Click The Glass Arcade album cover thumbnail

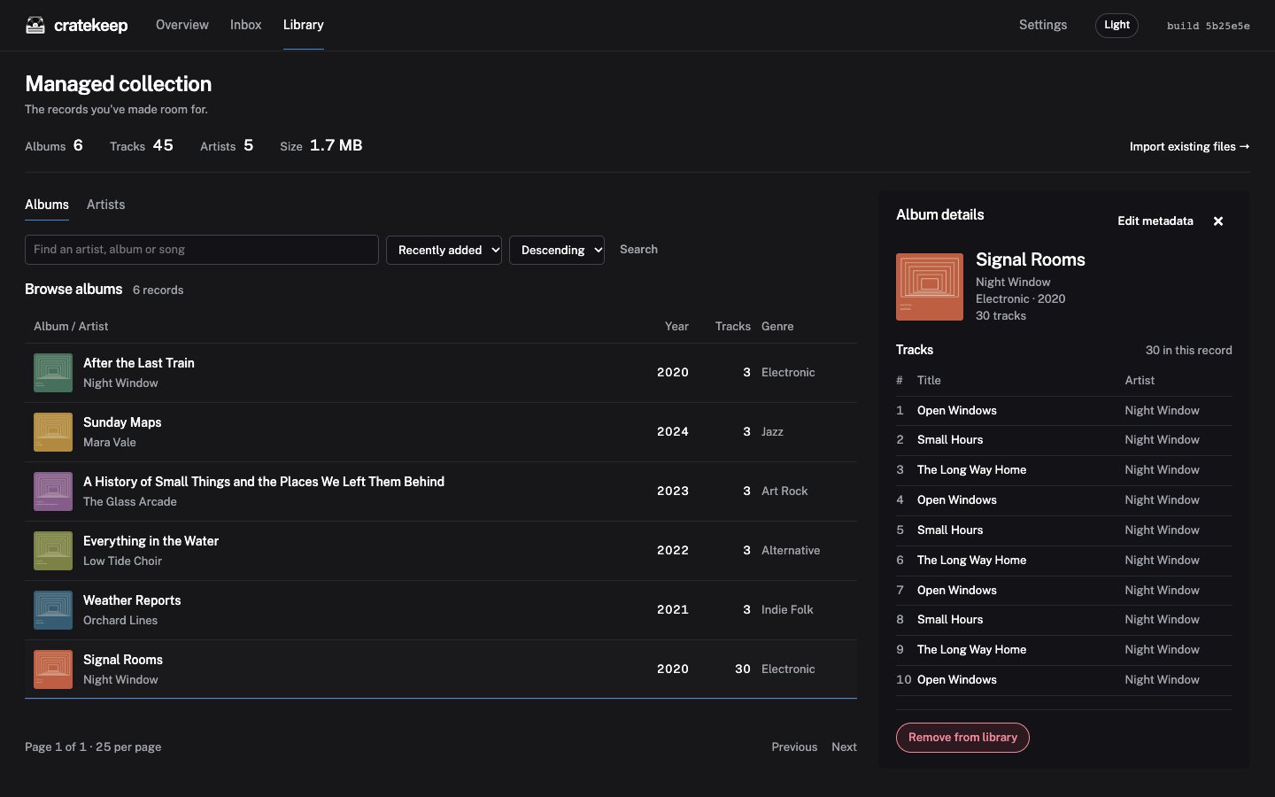pos(53,491)
